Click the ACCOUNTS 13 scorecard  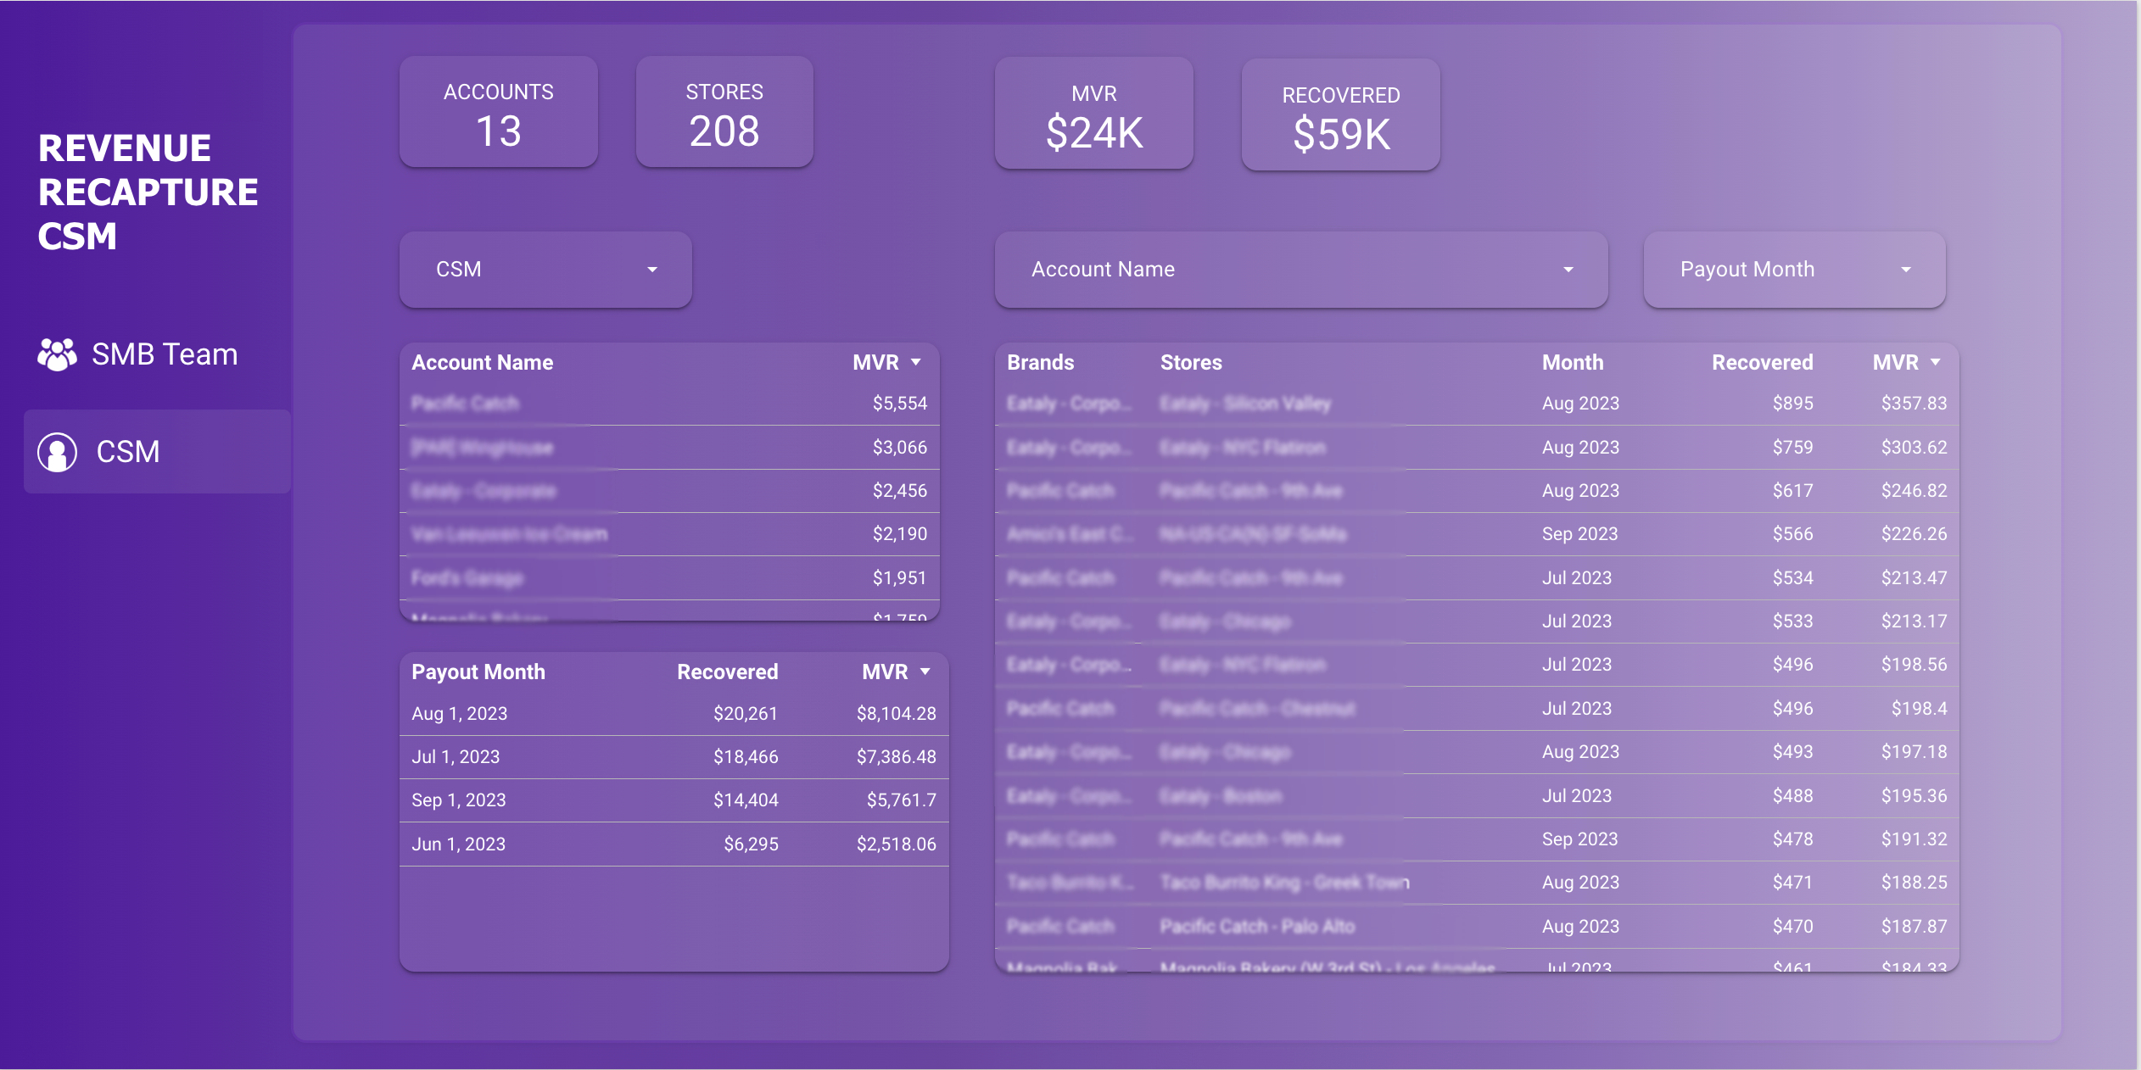coord(499,113)
